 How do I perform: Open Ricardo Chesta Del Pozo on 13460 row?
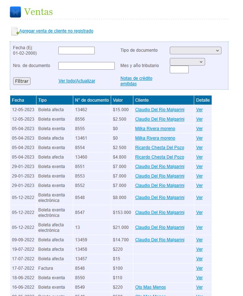click(160, 157)
